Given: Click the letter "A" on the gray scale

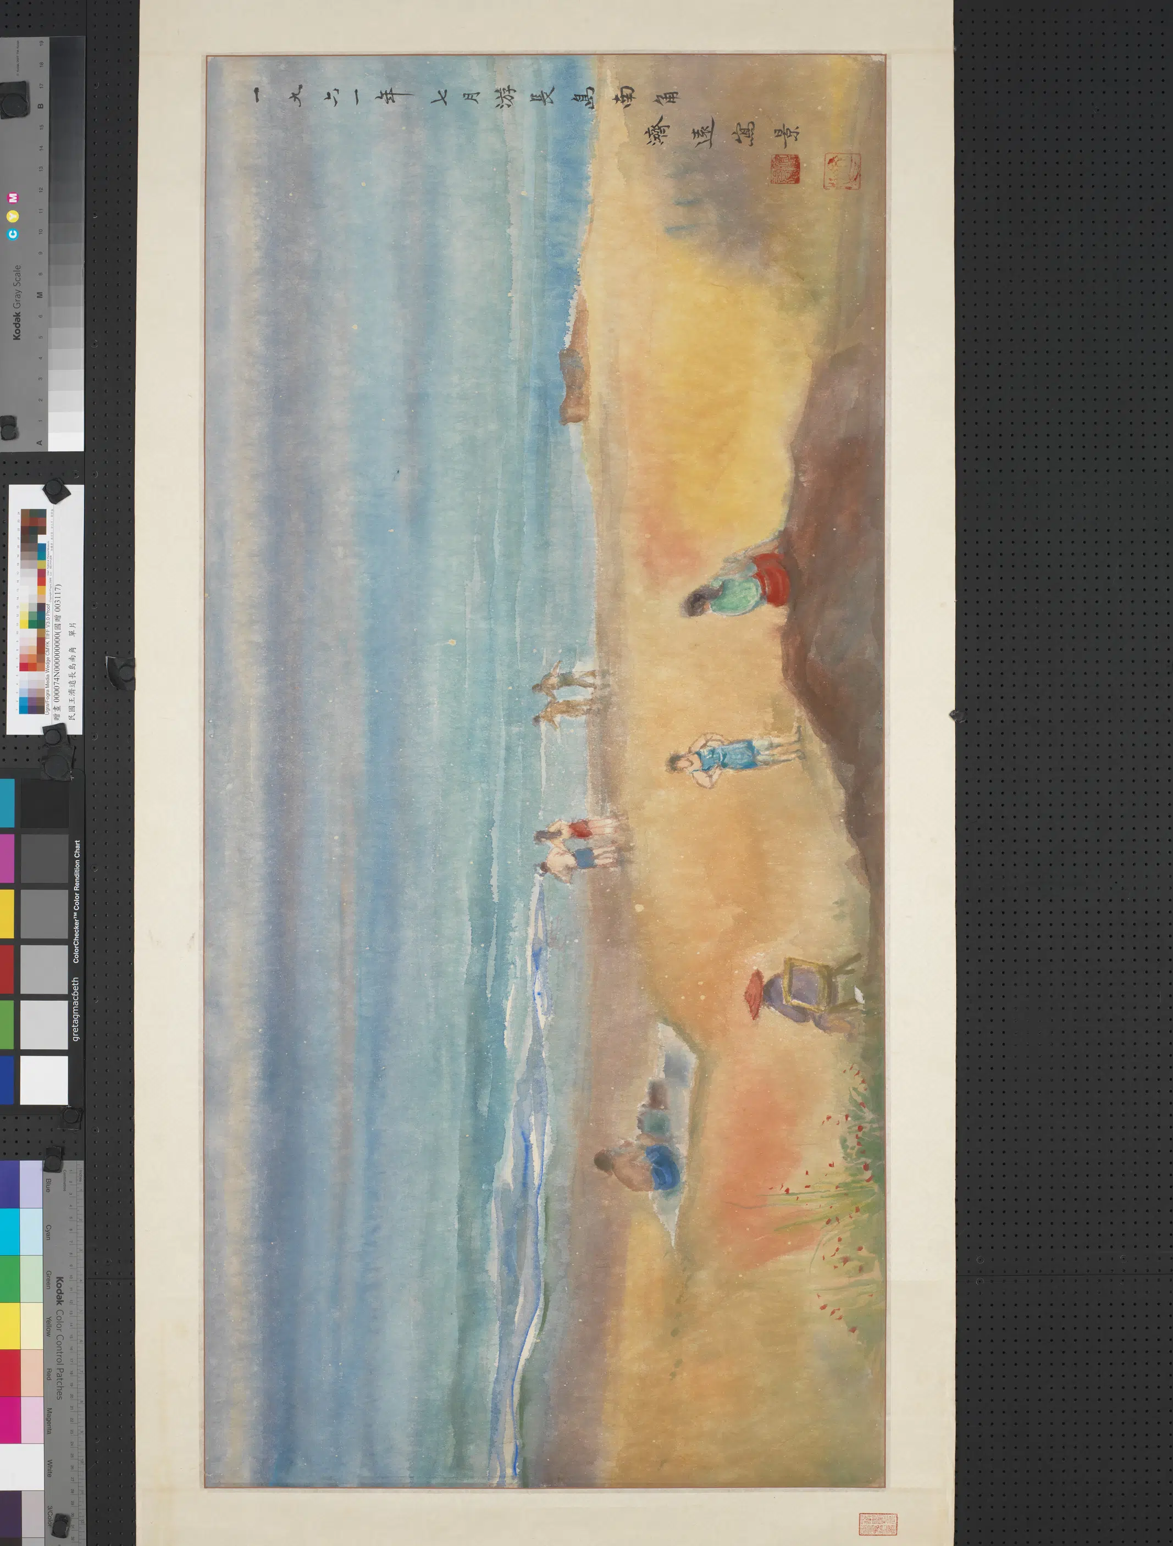Looking at the screenshot, I should click(40, 442).
